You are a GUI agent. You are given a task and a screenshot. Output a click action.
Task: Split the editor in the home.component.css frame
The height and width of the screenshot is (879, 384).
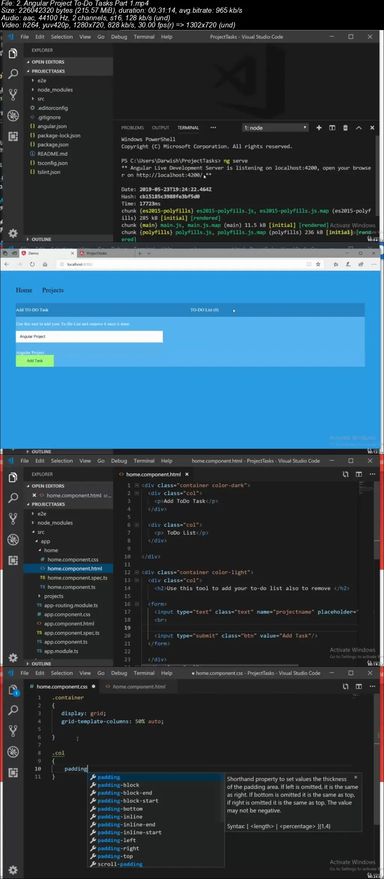point(359,687)
